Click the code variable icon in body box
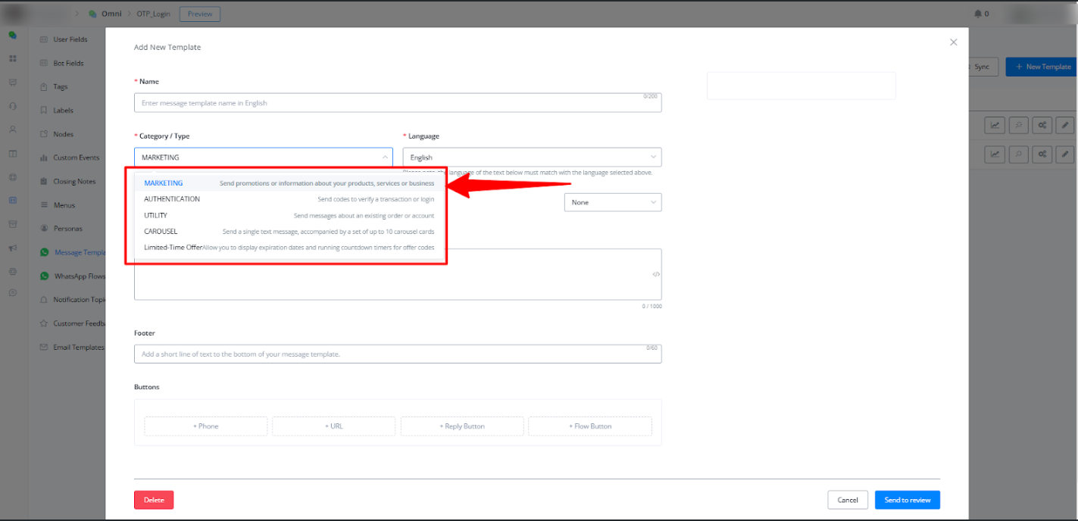This screenshot has height=521, width=1078. pyautogui.click(x=656, y=274)
